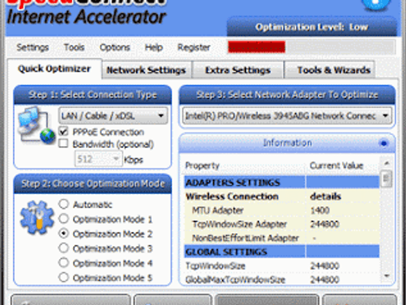Image resolution: width=406 pixels, height=305 pixels.
Task: Click the Current Value column header
Action: pyautogui.click(x=342, y=165)
